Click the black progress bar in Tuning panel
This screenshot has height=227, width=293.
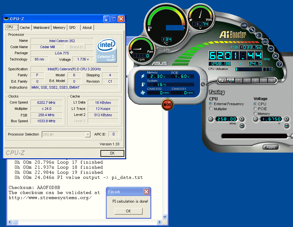point(254,136)
